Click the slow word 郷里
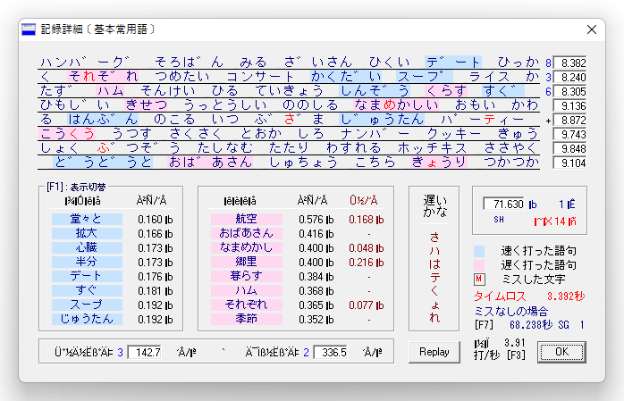The height and width of the screenshot is (401, 624). click(247, 262)
